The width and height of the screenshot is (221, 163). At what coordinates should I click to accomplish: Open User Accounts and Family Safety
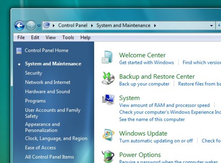pyautogui.click(x=53, y=113)
